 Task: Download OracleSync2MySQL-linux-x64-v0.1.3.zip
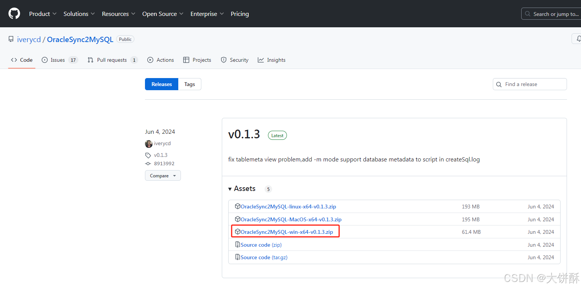pyautogui.click(x=288, y=207)
